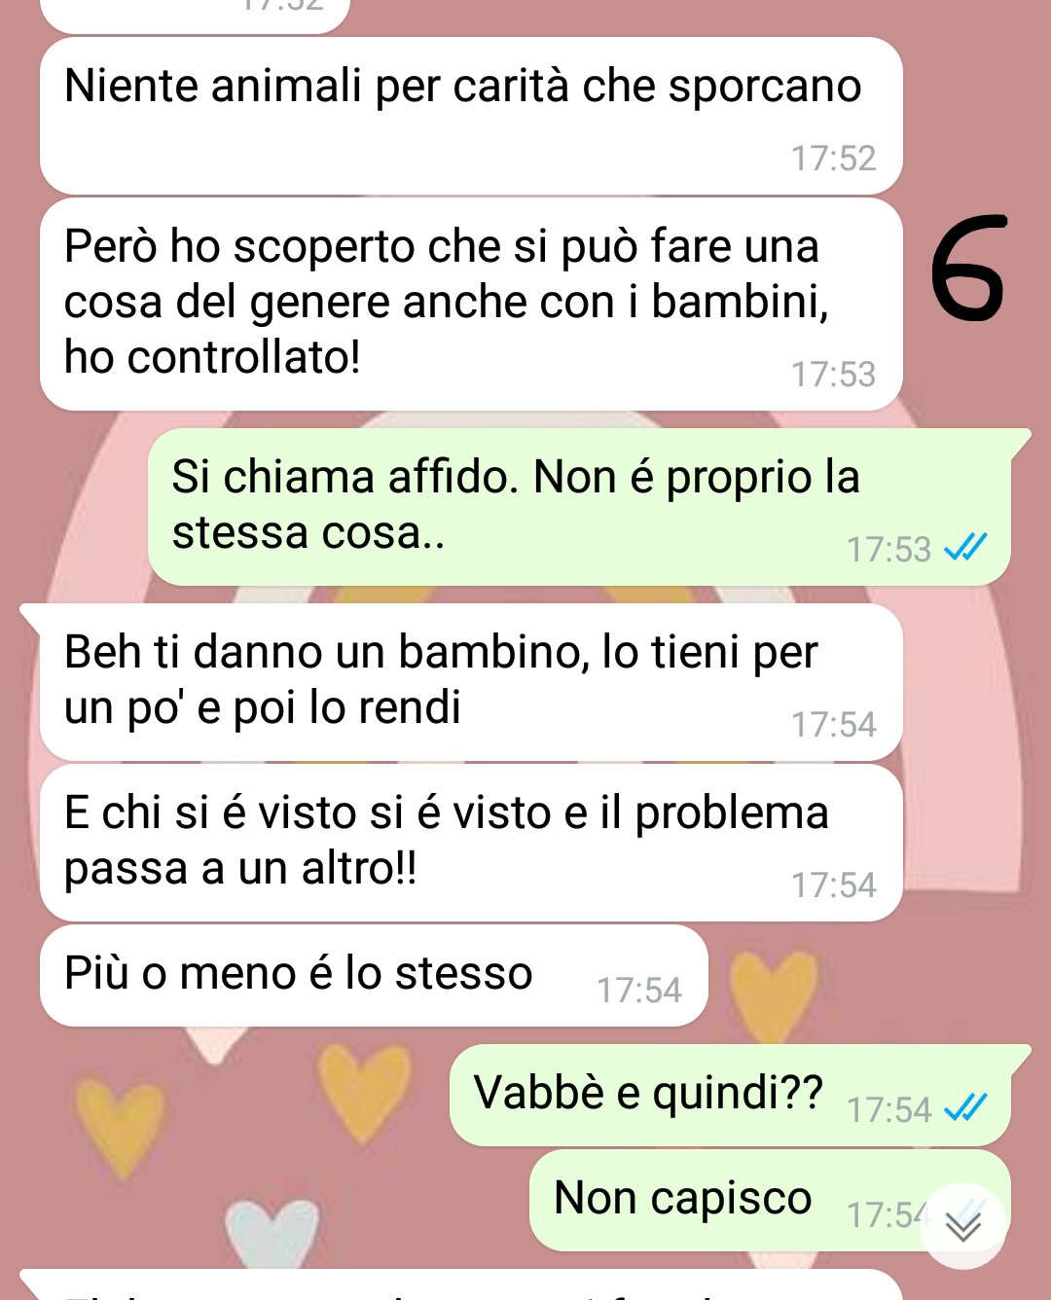
Task: Tap 17:54 timestamp on 'poi lo rendi' message
Action: 833,725
